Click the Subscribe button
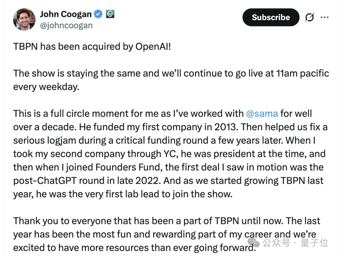Screen dimensions: 339x256 271,17
